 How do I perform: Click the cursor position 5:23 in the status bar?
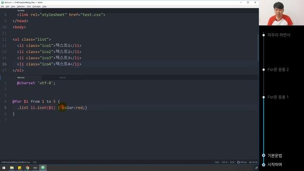pos(35,162)
